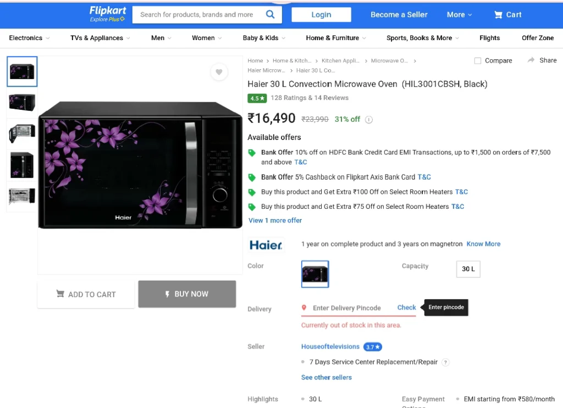Open the Offer Zone menu item
The height and width of the screenshot is (408, 563).
tap(538, 38)
